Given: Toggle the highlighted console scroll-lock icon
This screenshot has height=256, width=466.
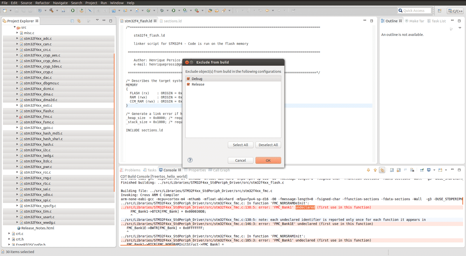Looking at the screenshot, I should click(382, 170).
